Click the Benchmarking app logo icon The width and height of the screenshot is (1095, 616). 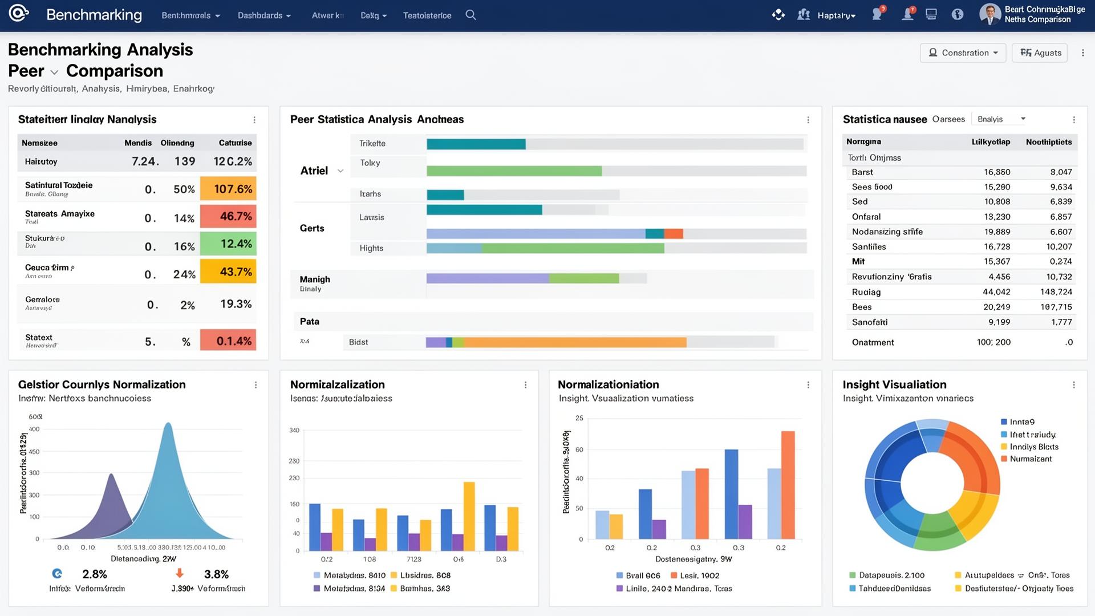19,14
